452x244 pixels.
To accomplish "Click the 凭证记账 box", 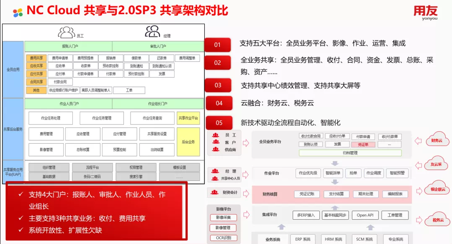I will point(307,194).
